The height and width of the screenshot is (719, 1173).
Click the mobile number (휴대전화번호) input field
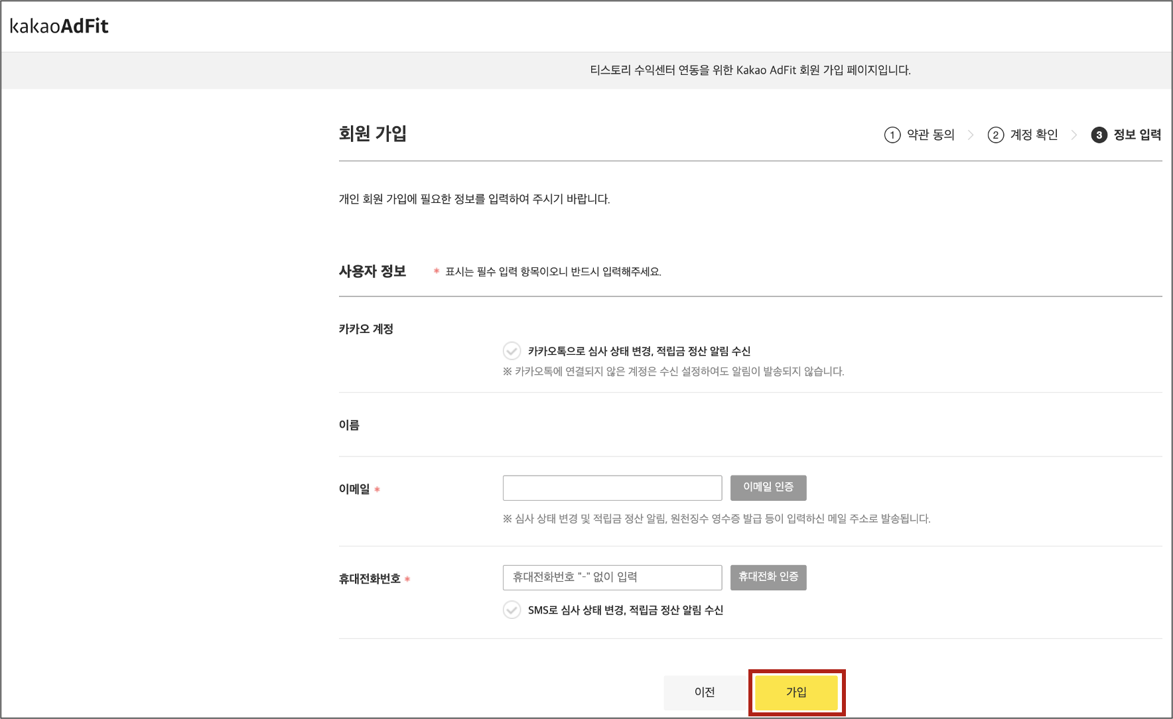pyautogui.click(x=612, y=578)
